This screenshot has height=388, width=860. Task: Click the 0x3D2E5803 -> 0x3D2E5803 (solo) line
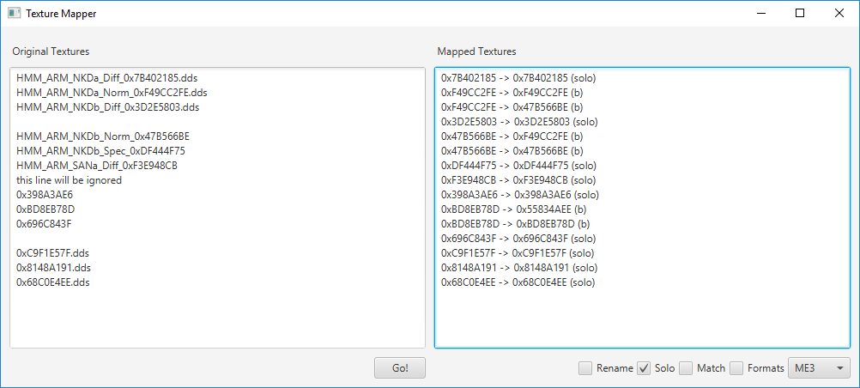[x=519, y=121]
